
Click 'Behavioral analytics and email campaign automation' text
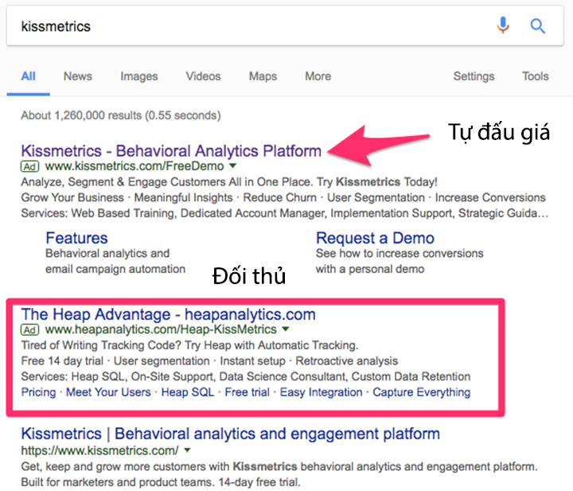(x=115, y=261)
